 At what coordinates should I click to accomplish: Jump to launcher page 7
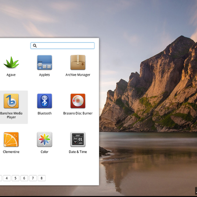click(33, 178)
